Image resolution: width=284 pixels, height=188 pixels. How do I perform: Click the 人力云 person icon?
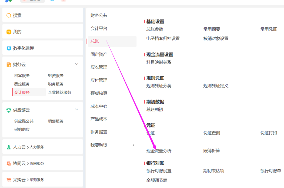[9, 147]
